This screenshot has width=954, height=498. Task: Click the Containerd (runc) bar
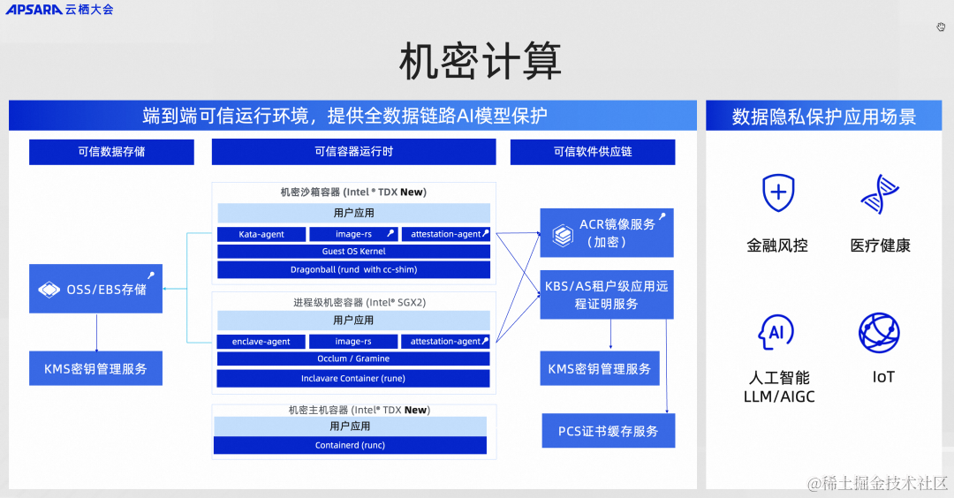click(350, 445)
